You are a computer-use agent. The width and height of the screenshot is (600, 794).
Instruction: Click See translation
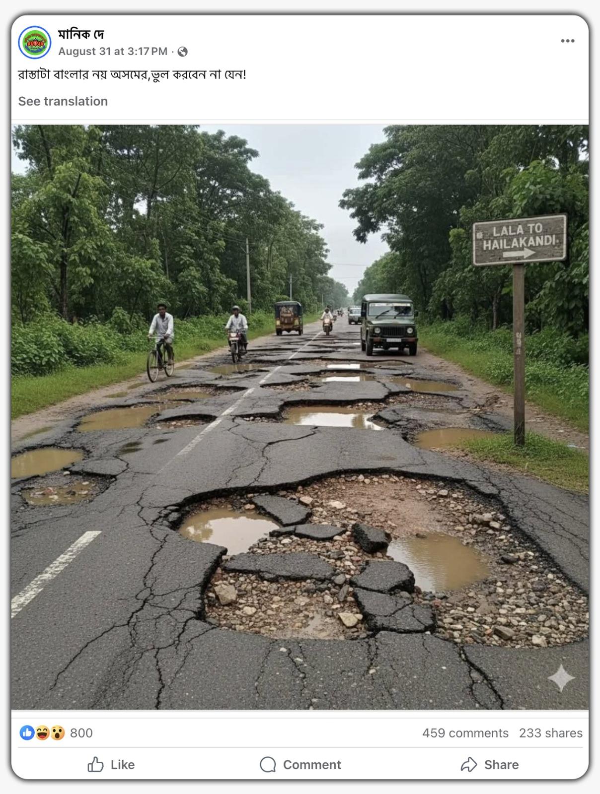coord(63,101)
